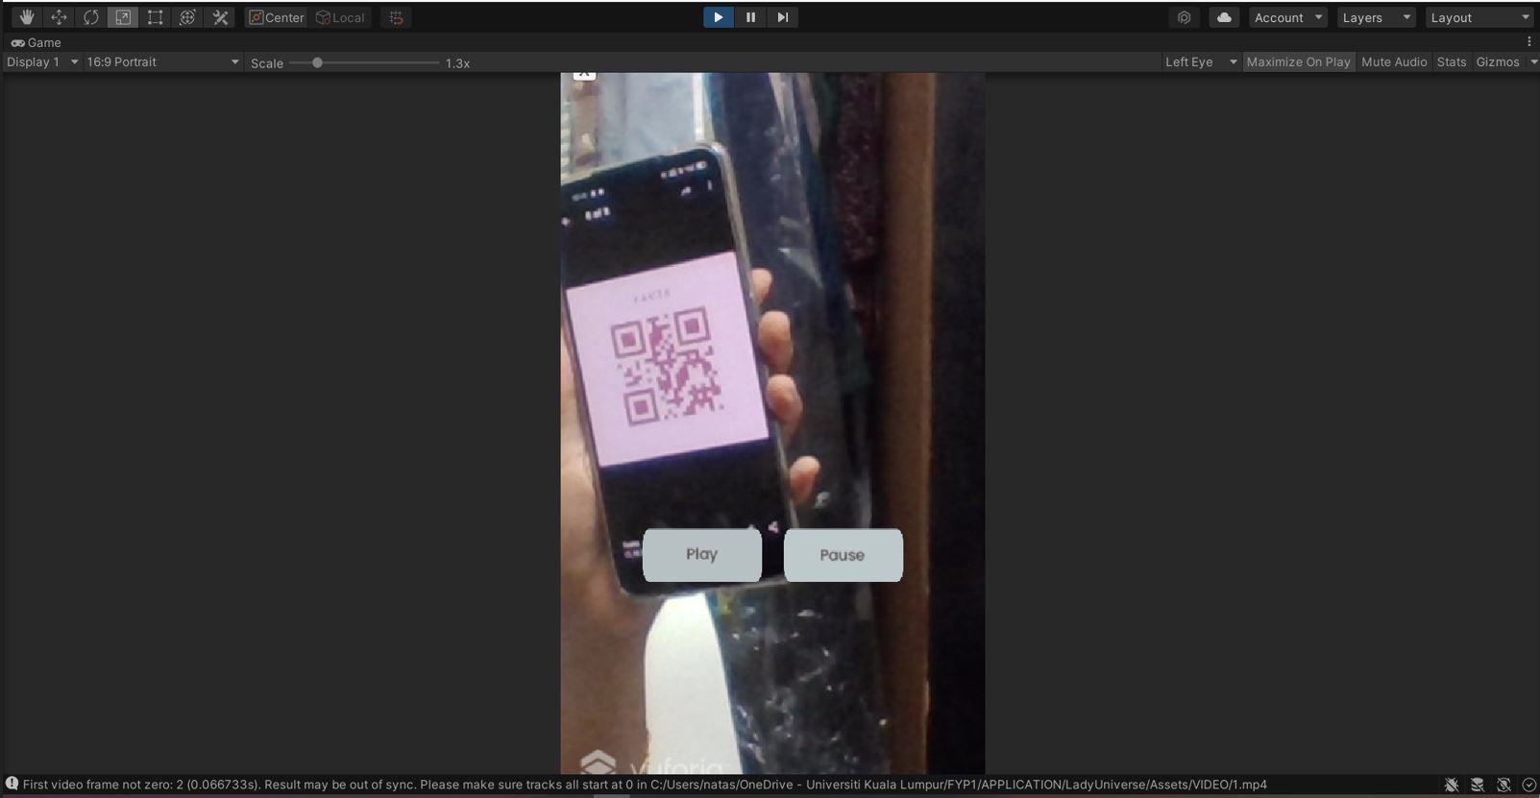Pause the editor play mode

750,17
